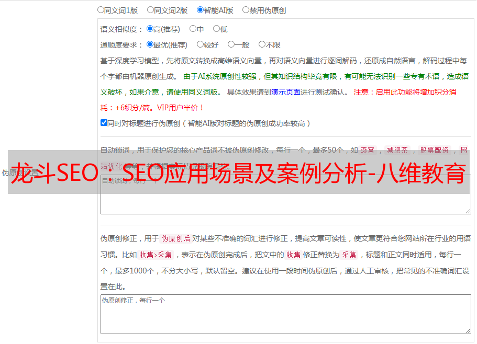Click the 通顺度要求 label

pos(121,45)
